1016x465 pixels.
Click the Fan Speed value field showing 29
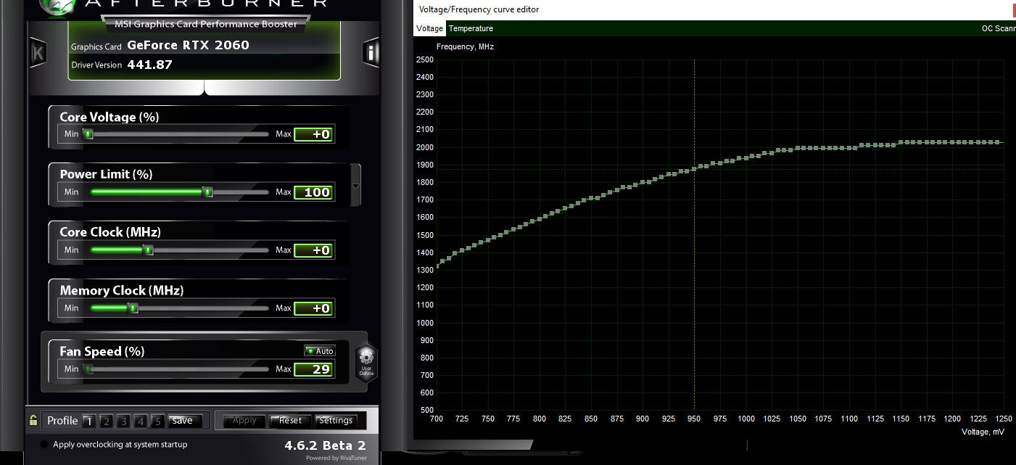coord(313,369)
